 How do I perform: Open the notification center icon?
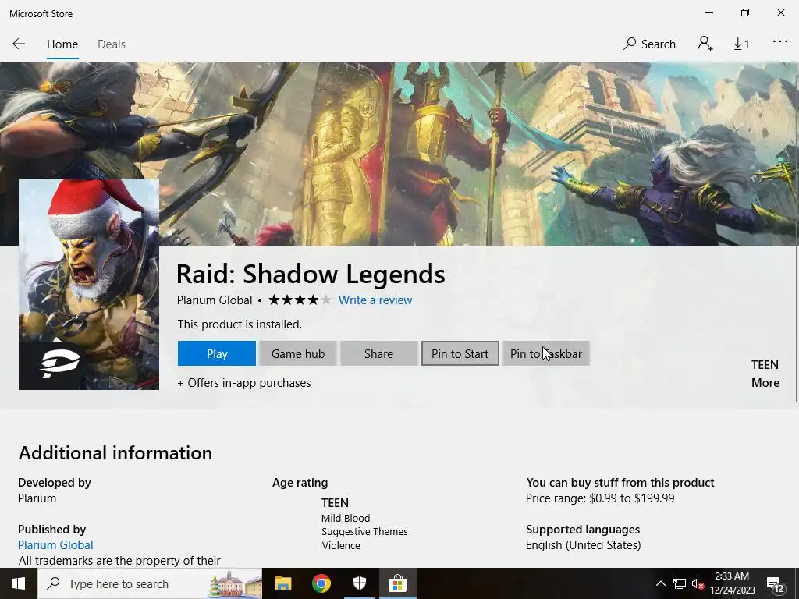tap(776, 585)
